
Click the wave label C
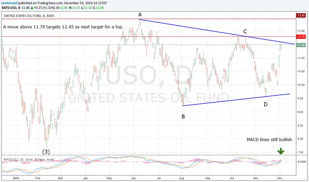(245, 31)
